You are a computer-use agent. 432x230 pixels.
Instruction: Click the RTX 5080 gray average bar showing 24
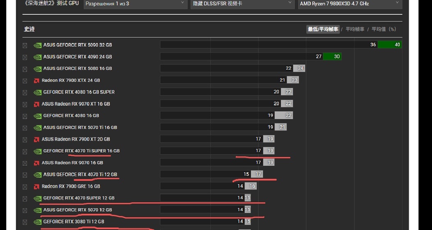(x=299, y=68)
